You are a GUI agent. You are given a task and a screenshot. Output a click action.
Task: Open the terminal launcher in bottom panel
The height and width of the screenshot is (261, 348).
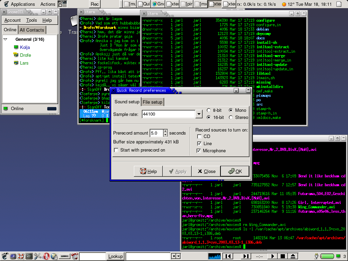click(x=29, y=256)
